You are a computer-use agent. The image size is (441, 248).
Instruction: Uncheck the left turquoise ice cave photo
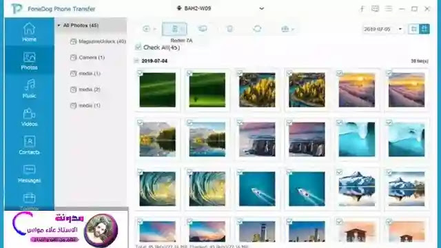pyautogui.click(x=340, y=123)
